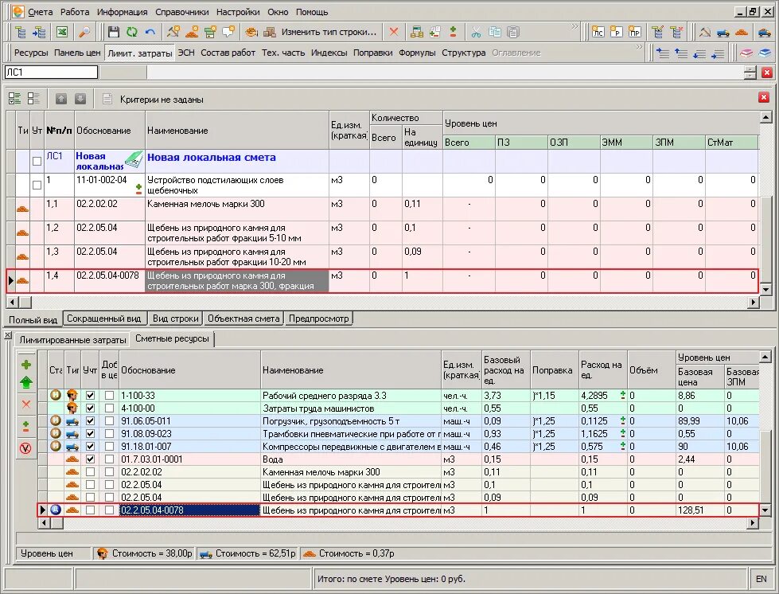
Task: Click the magnifier search icon
Action: pyautogui.click(x=84, y=33)
